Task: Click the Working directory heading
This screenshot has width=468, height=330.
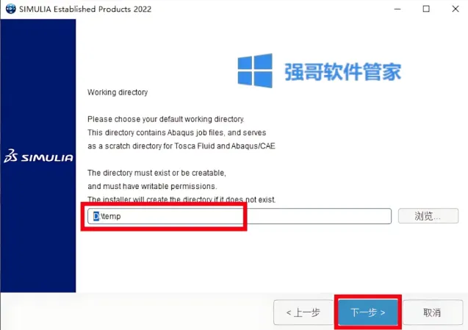Action: tap(118, 93)
